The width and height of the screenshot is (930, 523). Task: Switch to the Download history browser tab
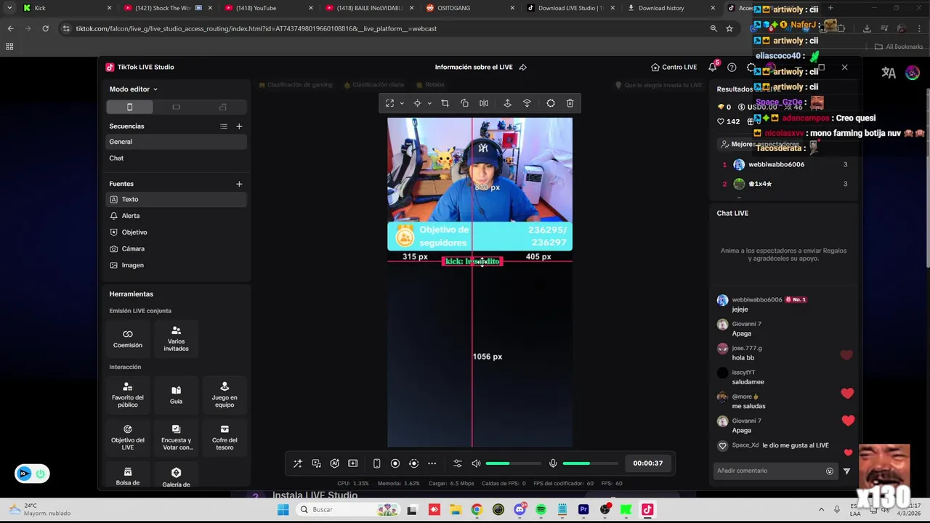click(x=670, y=8)
